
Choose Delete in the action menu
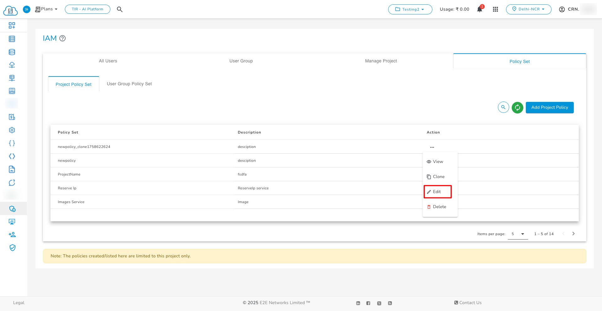point(439,207)
